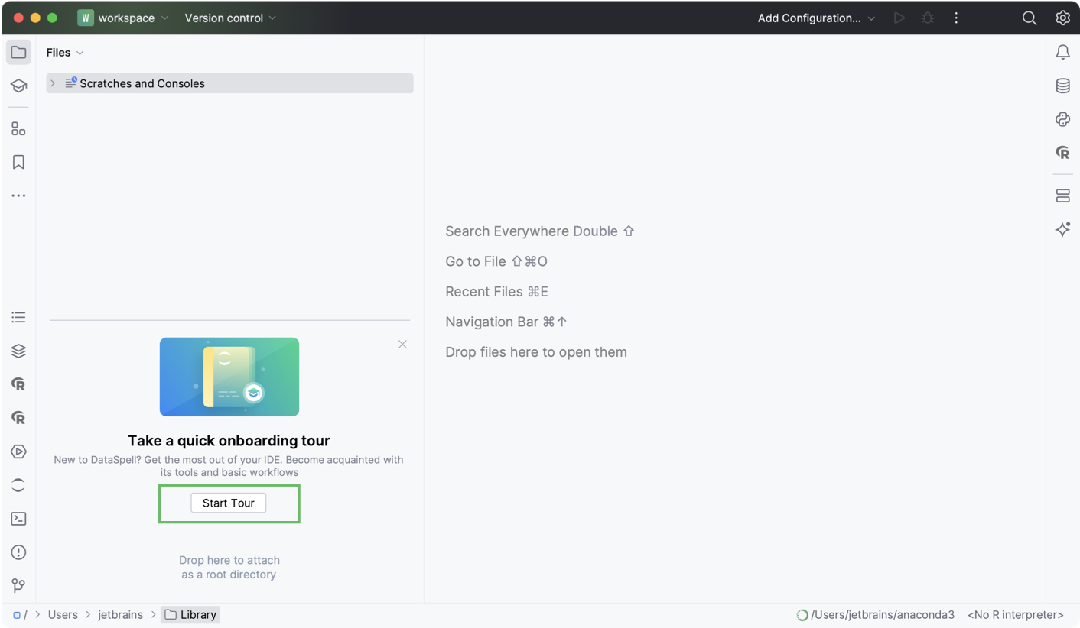Open the Add Configuration dropdown
1080x628 pixels.
click(815, 18)
